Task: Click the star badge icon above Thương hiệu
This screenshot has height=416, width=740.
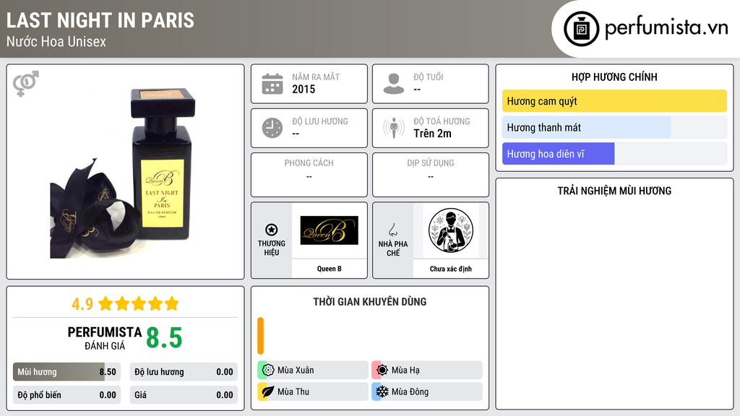Action: pyautogui.click(x=272, y=230)
